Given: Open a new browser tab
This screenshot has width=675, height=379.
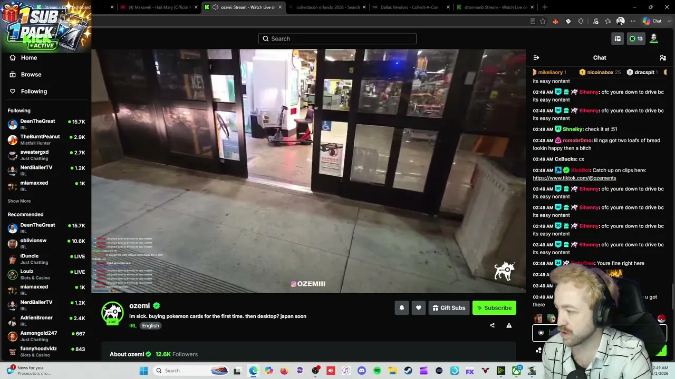Looking at the screenshot, I should pos(545,7).
